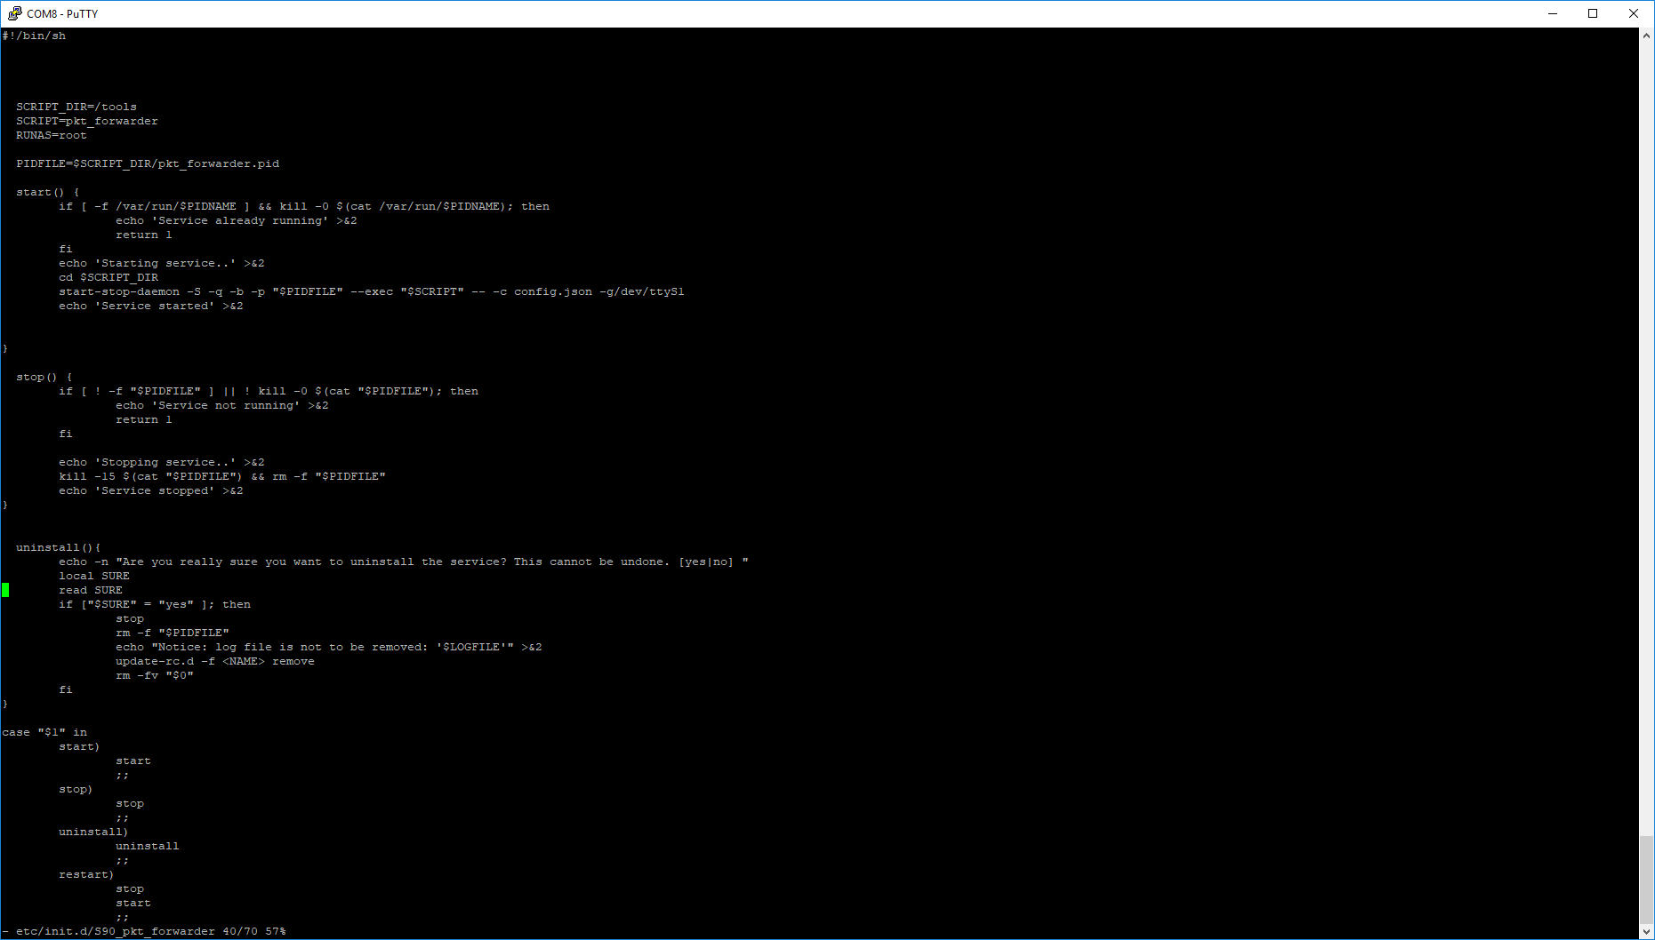Minimize the COM8 PuTTY window
This screenshot has width=1655, height=940.
click(x=1553, y=13)
